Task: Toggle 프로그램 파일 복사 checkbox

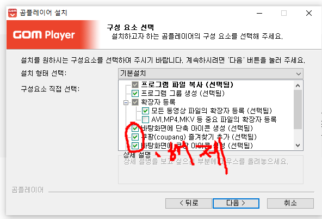Action: [135, 84]
